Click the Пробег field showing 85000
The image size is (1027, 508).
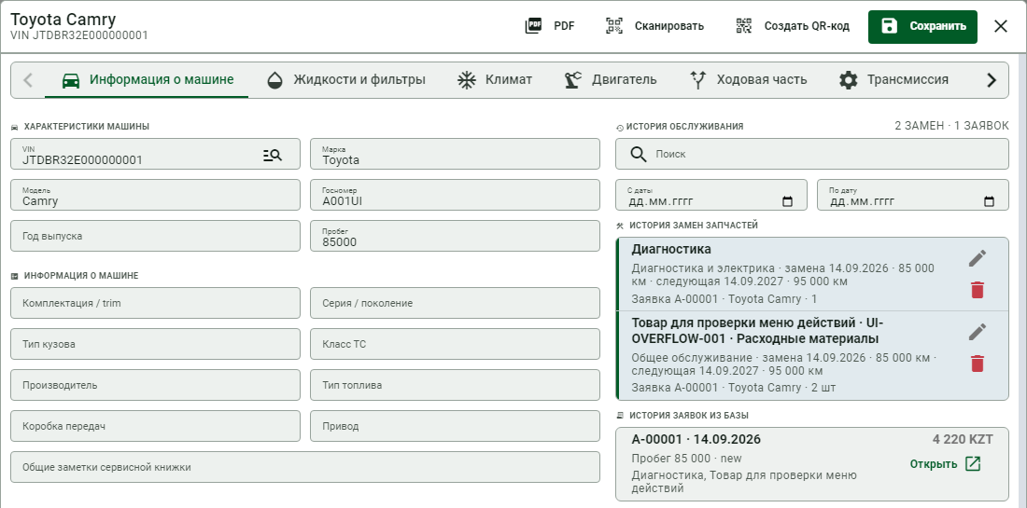[455, 236]
